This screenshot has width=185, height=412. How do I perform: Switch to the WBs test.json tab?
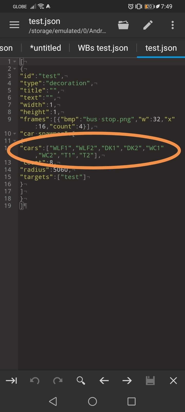click(103, 48)
